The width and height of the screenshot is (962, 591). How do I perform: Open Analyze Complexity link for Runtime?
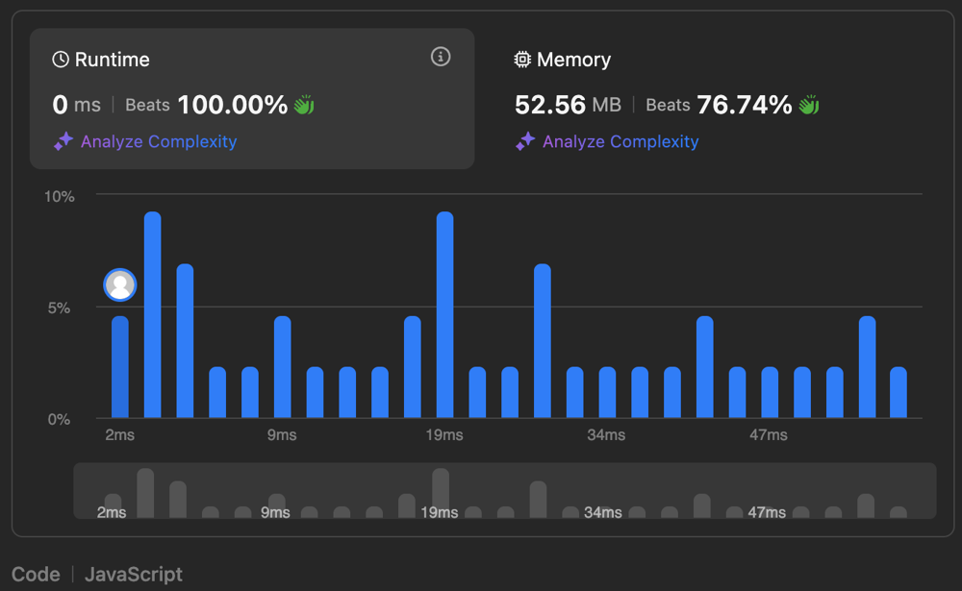click(159, 141)
